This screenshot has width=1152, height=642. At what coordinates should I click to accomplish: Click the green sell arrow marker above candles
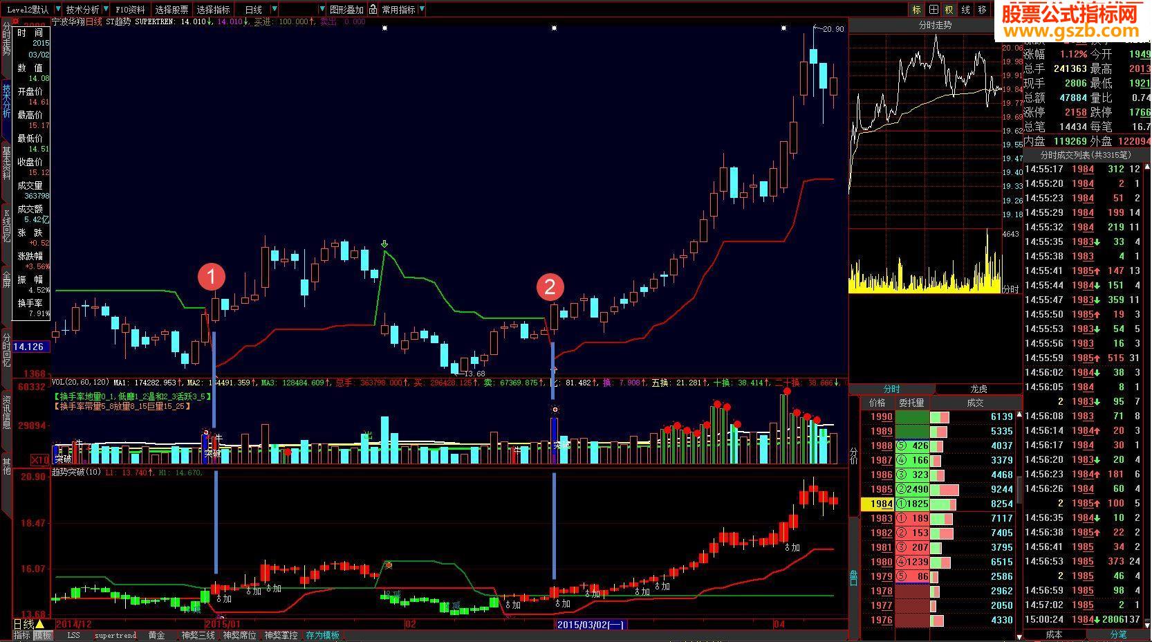pyautogui.click(x=384, y=244)
